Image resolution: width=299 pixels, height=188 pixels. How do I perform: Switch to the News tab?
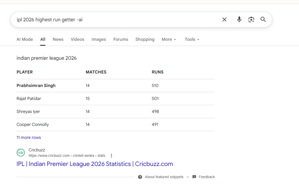pyautogui.click(x=58, y=39)
